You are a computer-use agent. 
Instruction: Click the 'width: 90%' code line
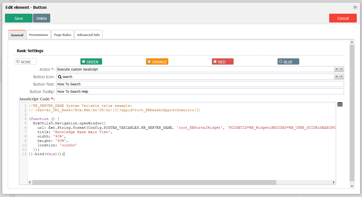pyautogui.click(x=52, y=136)
